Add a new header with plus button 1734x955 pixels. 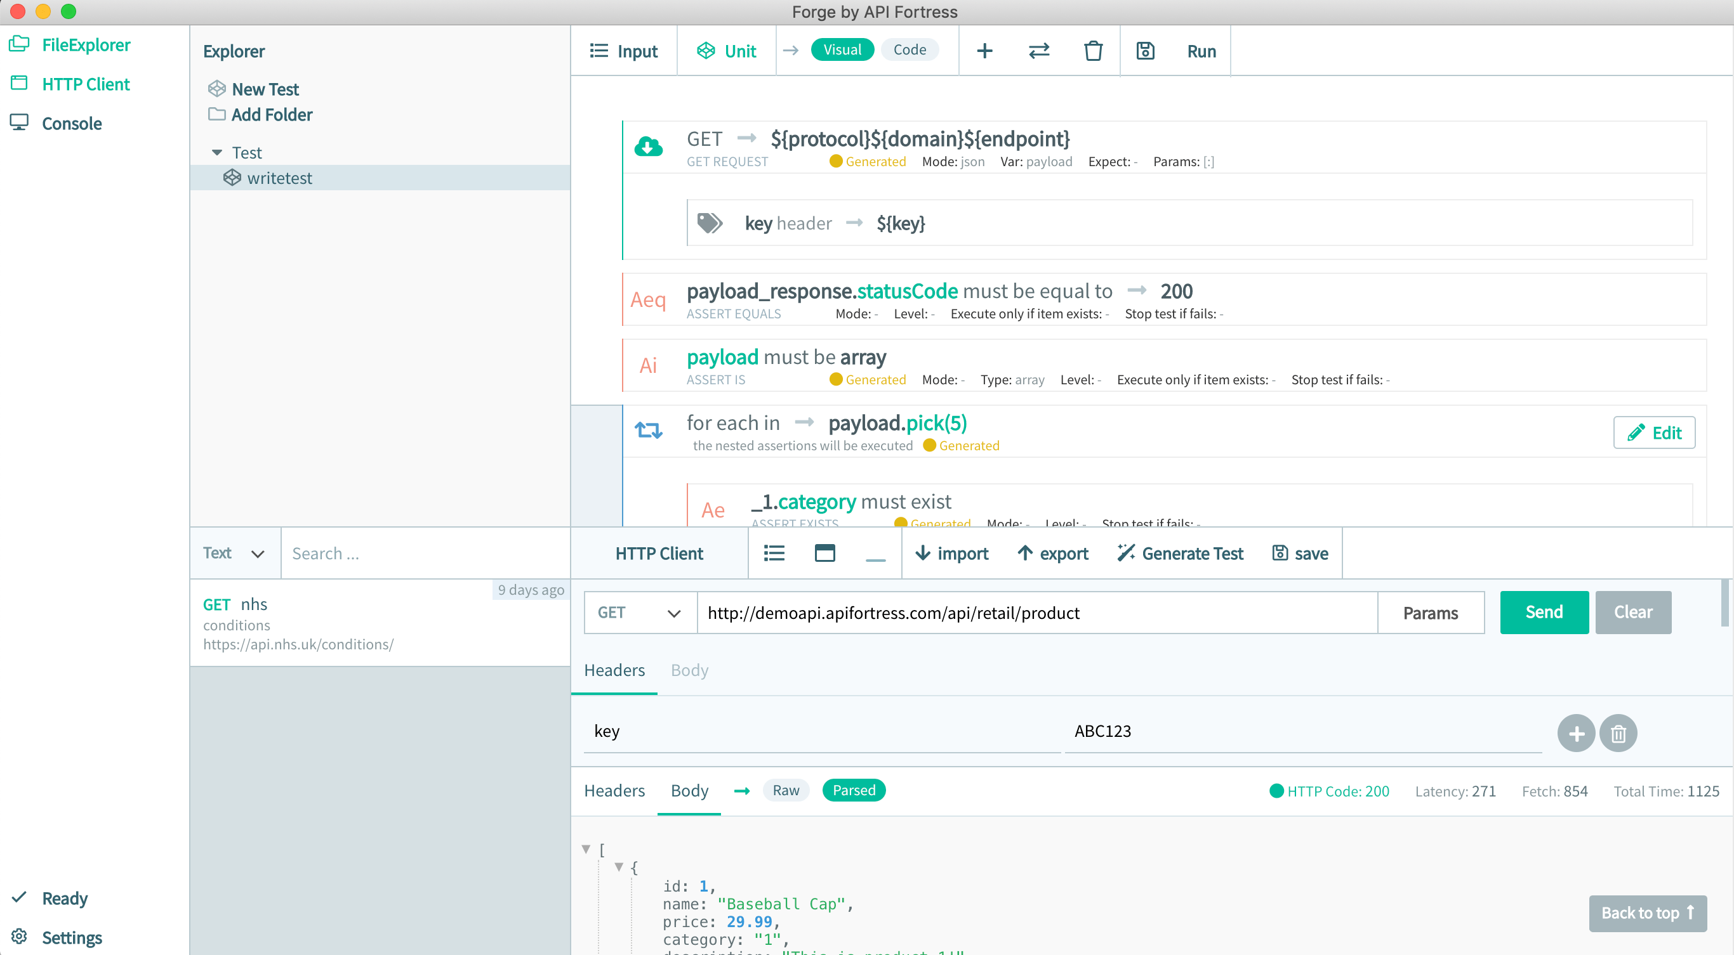point(1576,733)
